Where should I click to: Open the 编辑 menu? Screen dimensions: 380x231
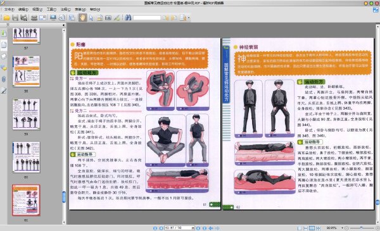23,9
